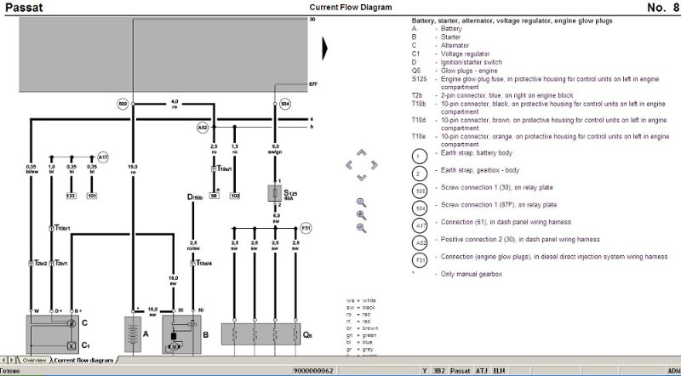
Task: Select the Current flow diagram tab
Action: (x=83, y=361)
